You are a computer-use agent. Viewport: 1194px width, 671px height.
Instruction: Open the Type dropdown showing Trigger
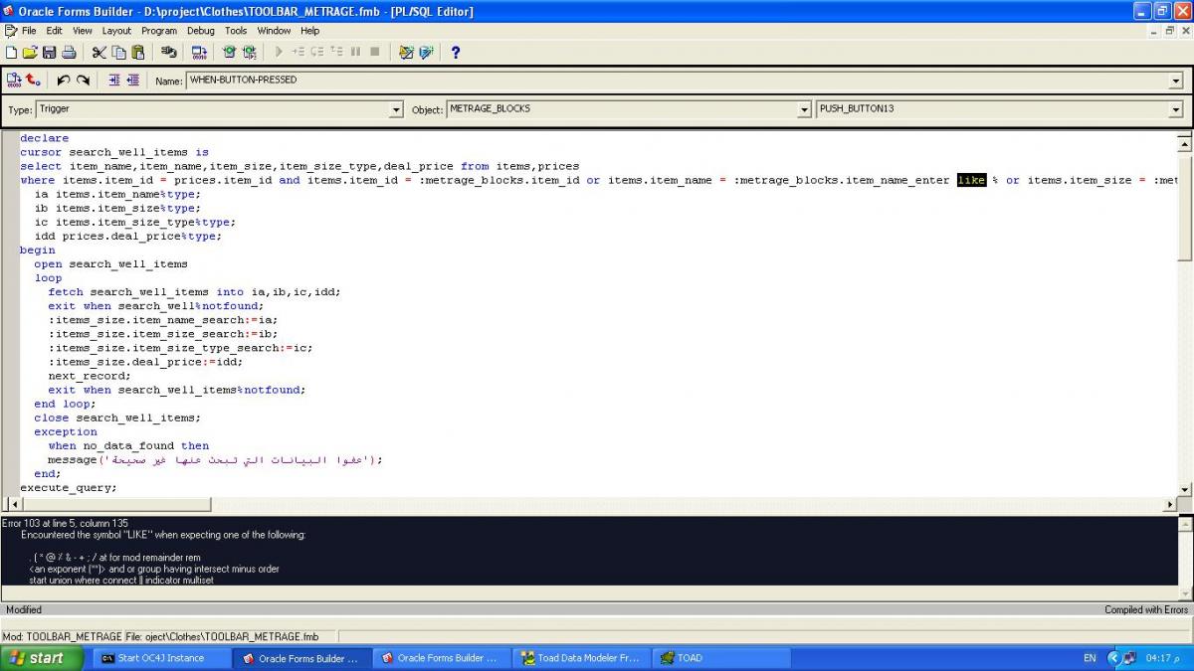(x=395, y=109)
